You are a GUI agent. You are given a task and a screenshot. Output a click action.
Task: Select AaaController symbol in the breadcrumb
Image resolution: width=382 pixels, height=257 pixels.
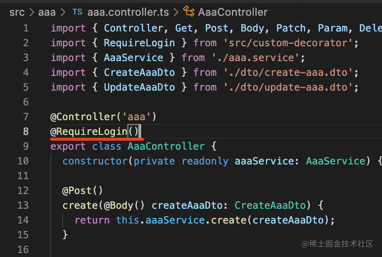pyautogui.click(x=232, y=12)
